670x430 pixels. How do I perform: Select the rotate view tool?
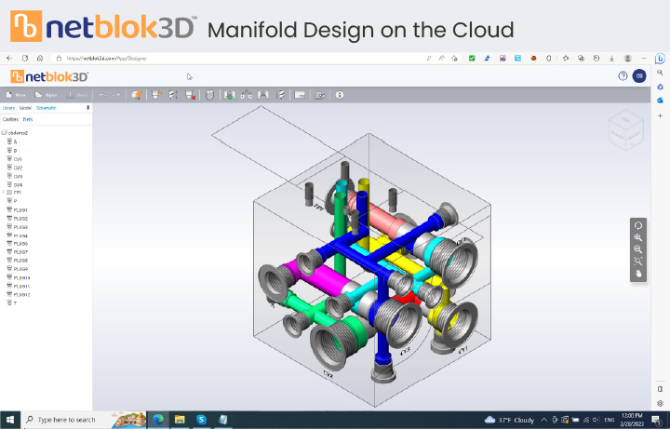[638, 225]
